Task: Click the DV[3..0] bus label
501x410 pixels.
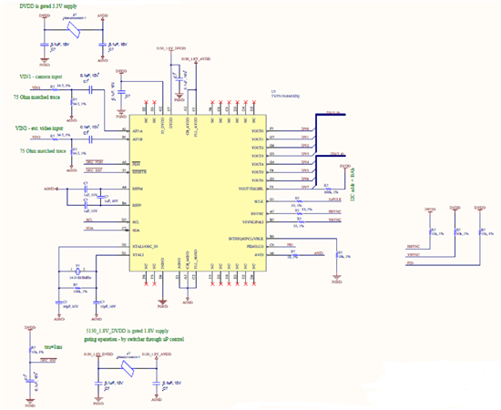Action: pyautogui.click(x=332, y=112)
